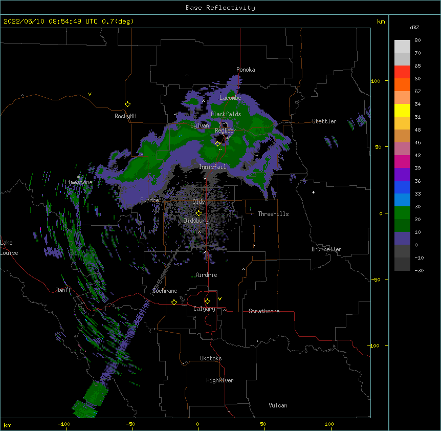Click the Strathmore label
The image size is (441, 431).
(x=264, y=311)
